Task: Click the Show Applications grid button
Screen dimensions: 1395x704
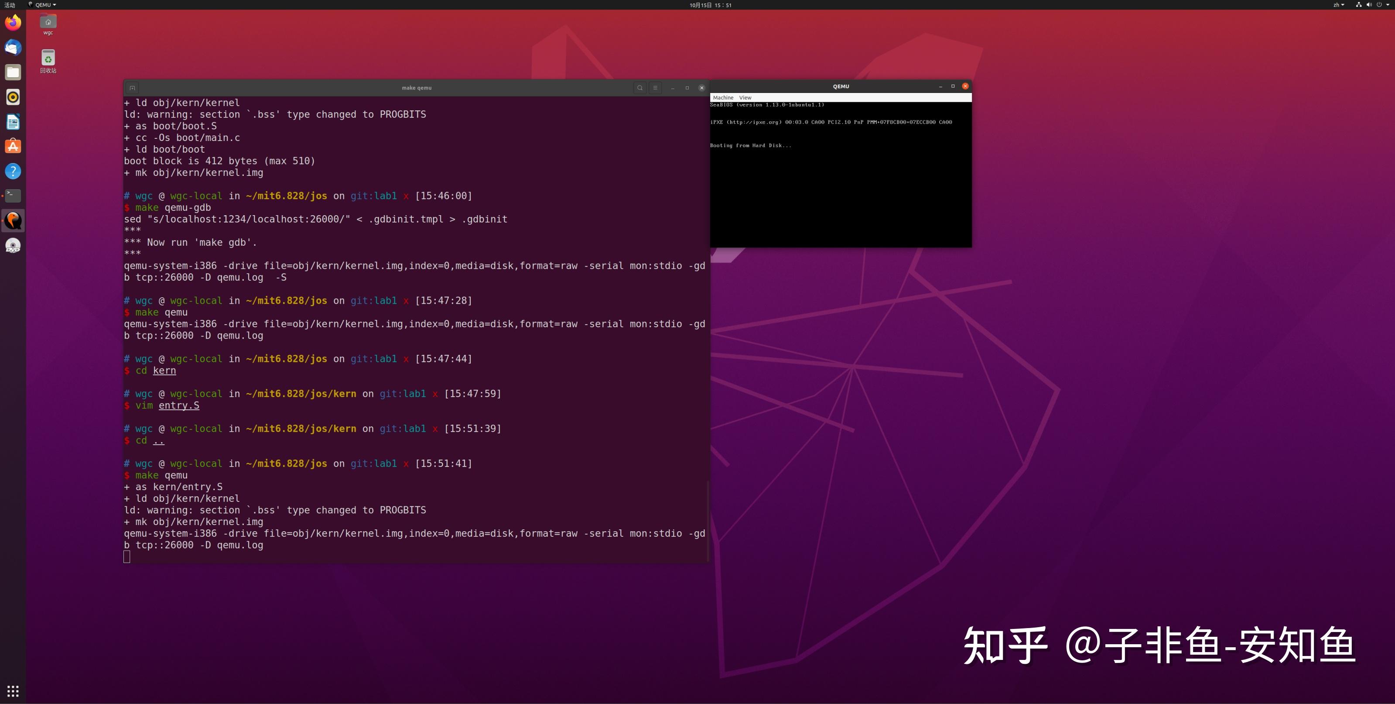Action: (x=13, y=691)
